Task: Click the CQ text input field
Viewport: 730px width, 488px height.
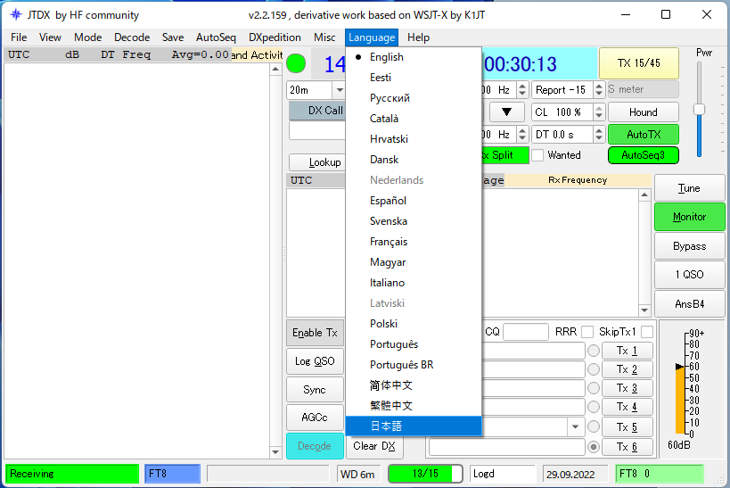Action: 526,332
